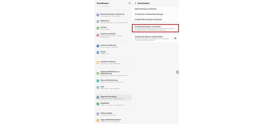
Task: Open Eingabehilfeeinstellungen zurücksetzen
Action: point(156,20)
